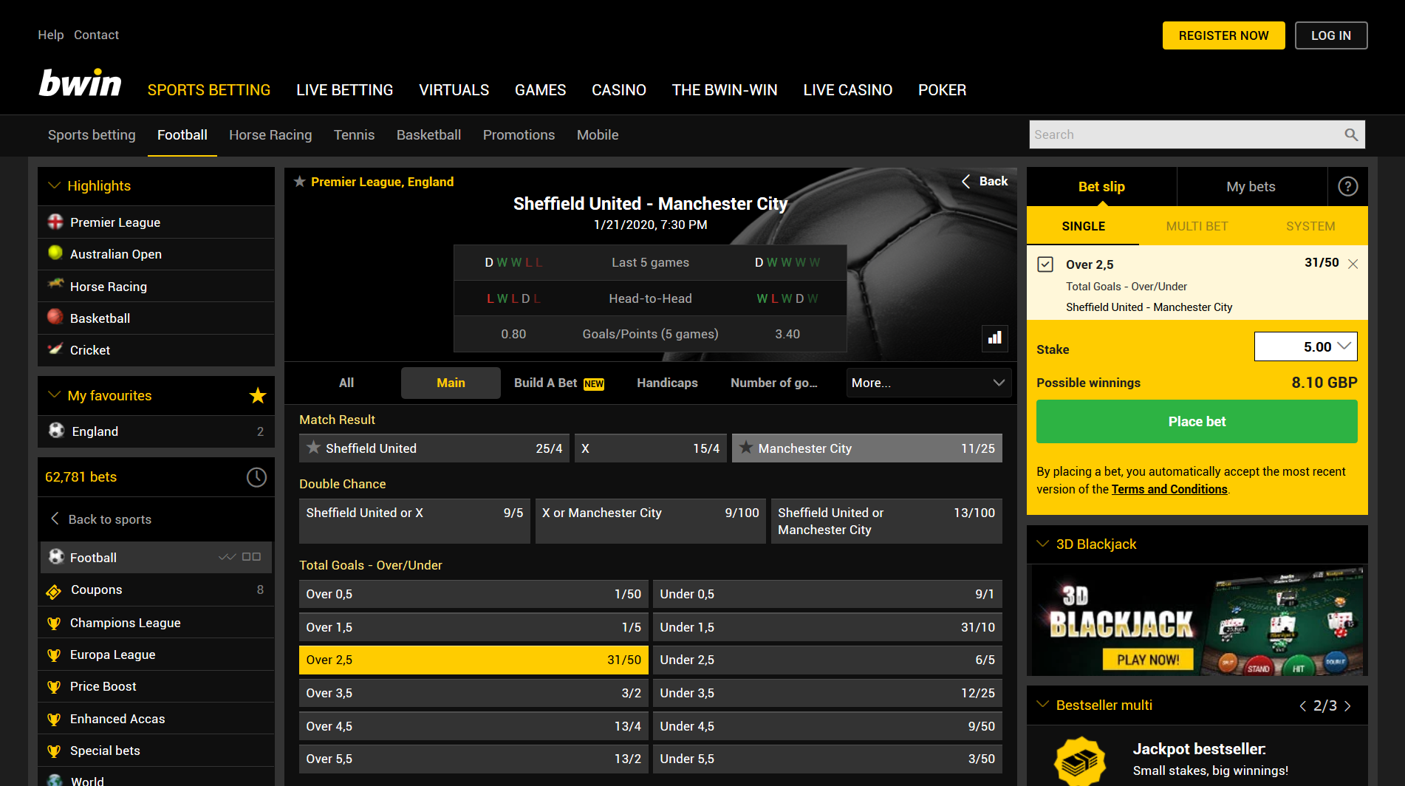Click the Horse Racing horse icon in Highlights
Image resolution: width=1405 pixels, height=786 pixels.
coord(55,284)
